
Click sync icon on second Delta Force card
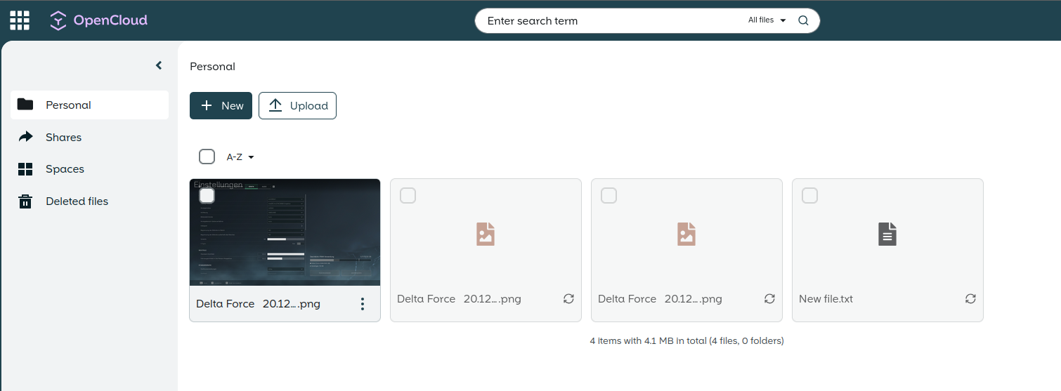(x=568, y=298)
